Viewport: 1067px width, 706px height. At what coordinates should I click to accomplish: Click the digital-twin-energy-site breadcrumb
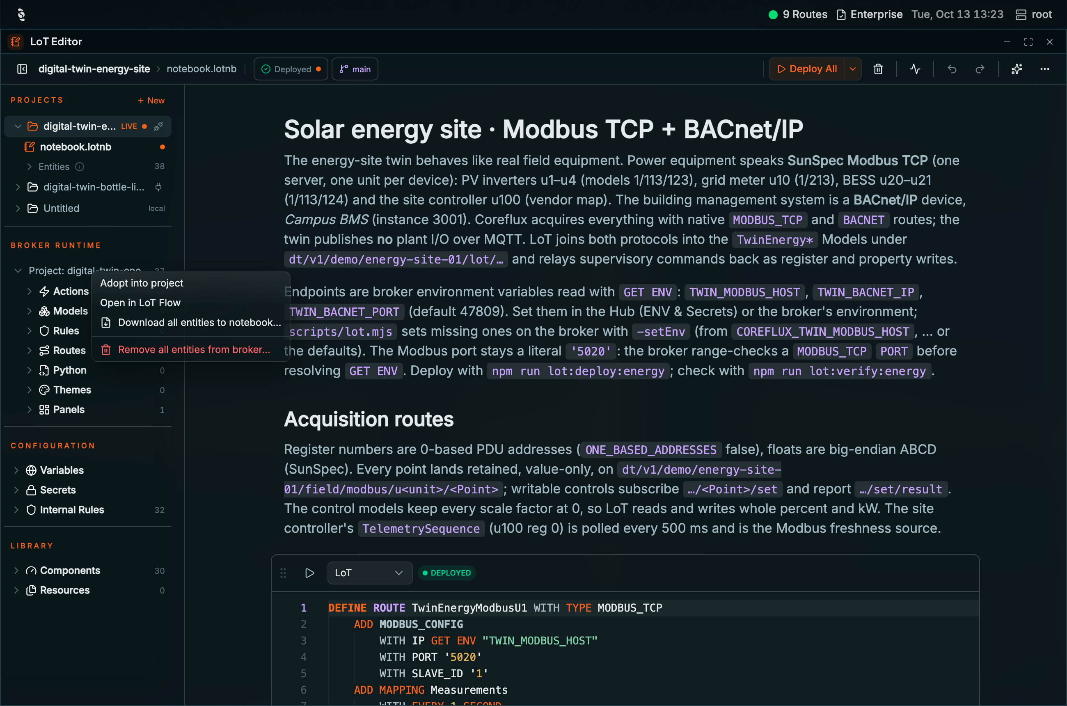coord(94,69)
